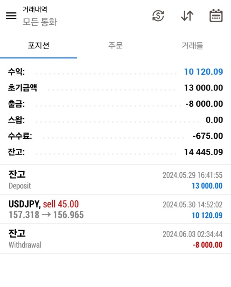
Task: Expand the Deposit balance entry
Action: [x=115, y=180]
